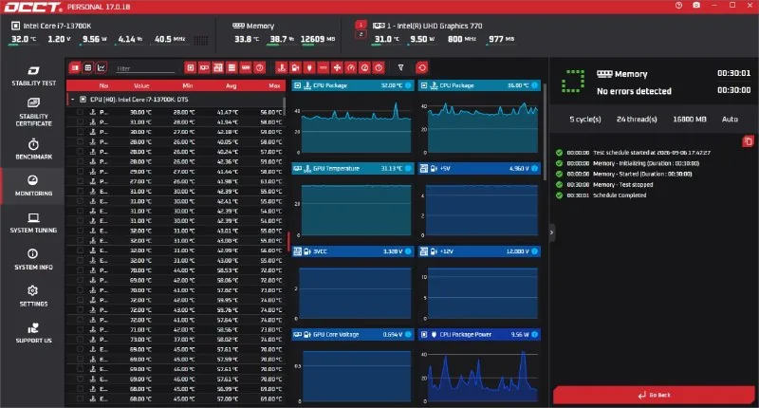Click info icon on +12V graph
Screen dimensions: 759x408
(534, 251)
